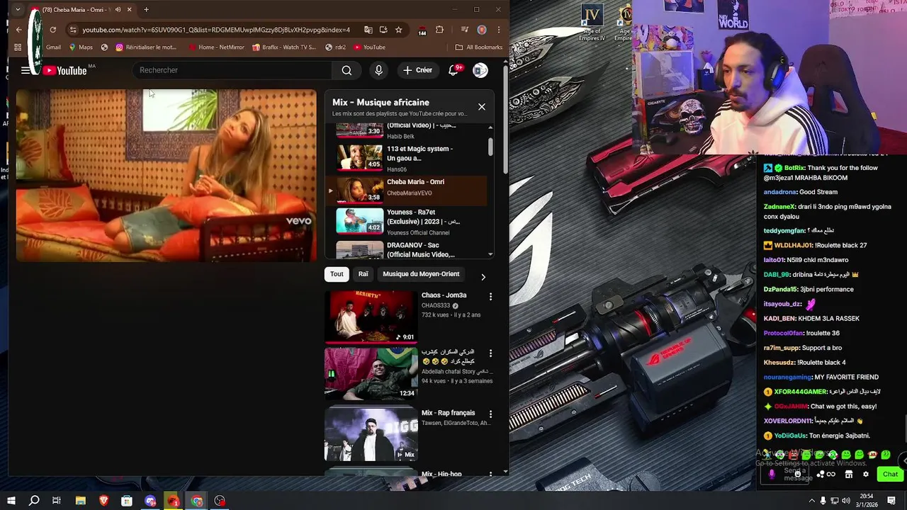The width and height of the screenshot is (907, 510).
Task: Open options for the Chaos - Jom3a video
Action: pos(490,296)
